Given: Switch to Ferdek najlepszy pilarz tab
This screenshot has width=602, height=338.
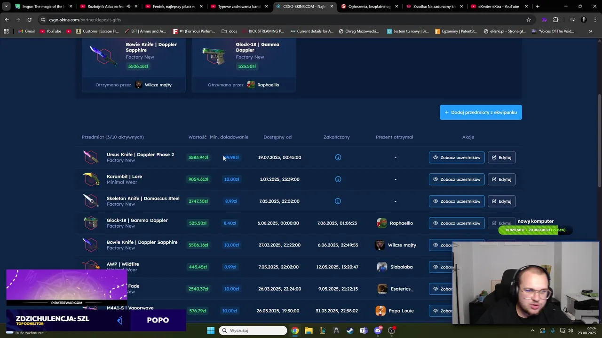Looking at the screenshot, I should 173,7.
